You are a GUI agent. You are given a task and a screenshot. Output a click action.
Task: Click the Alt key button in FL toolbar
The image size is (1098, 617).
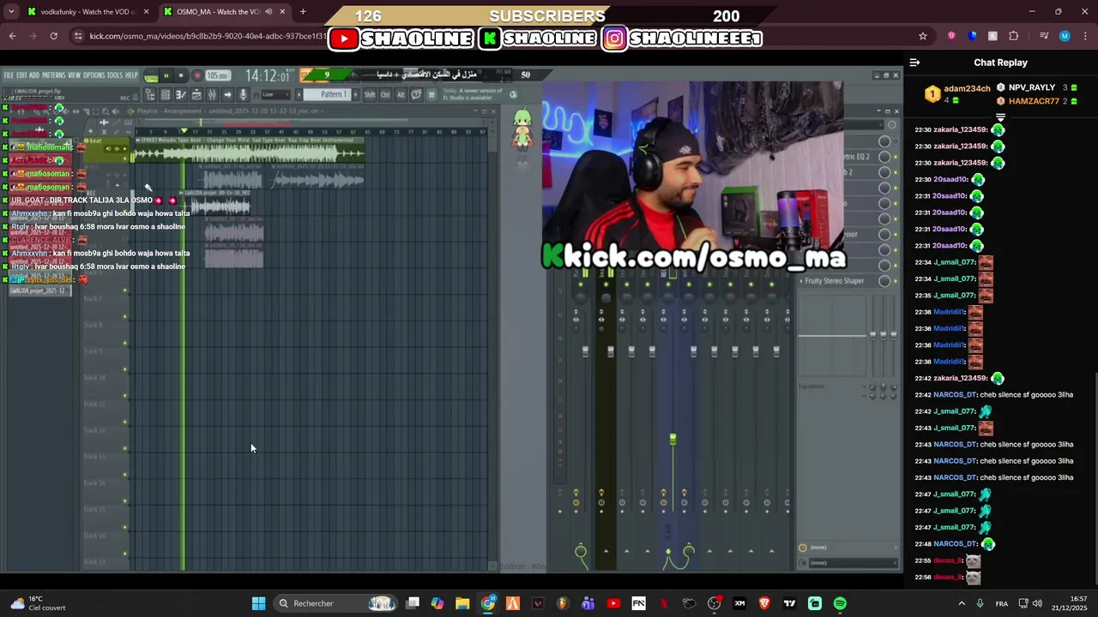tap(401, 94)
